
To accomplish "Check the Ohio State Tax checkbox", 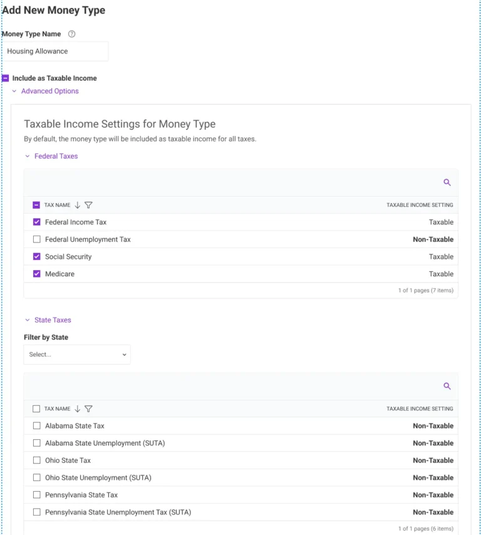I will coord(36,460).
